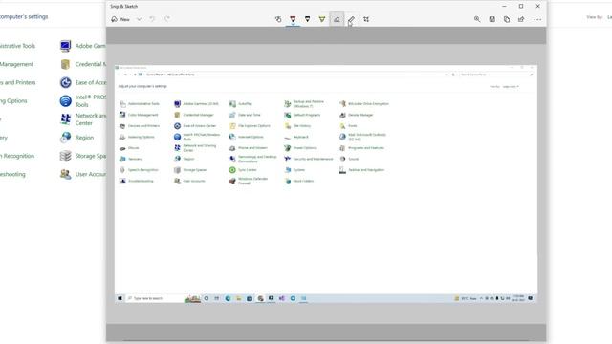Open the Storage Spaces icon in Control Panel
612x344 pixels.
[66, 156]
